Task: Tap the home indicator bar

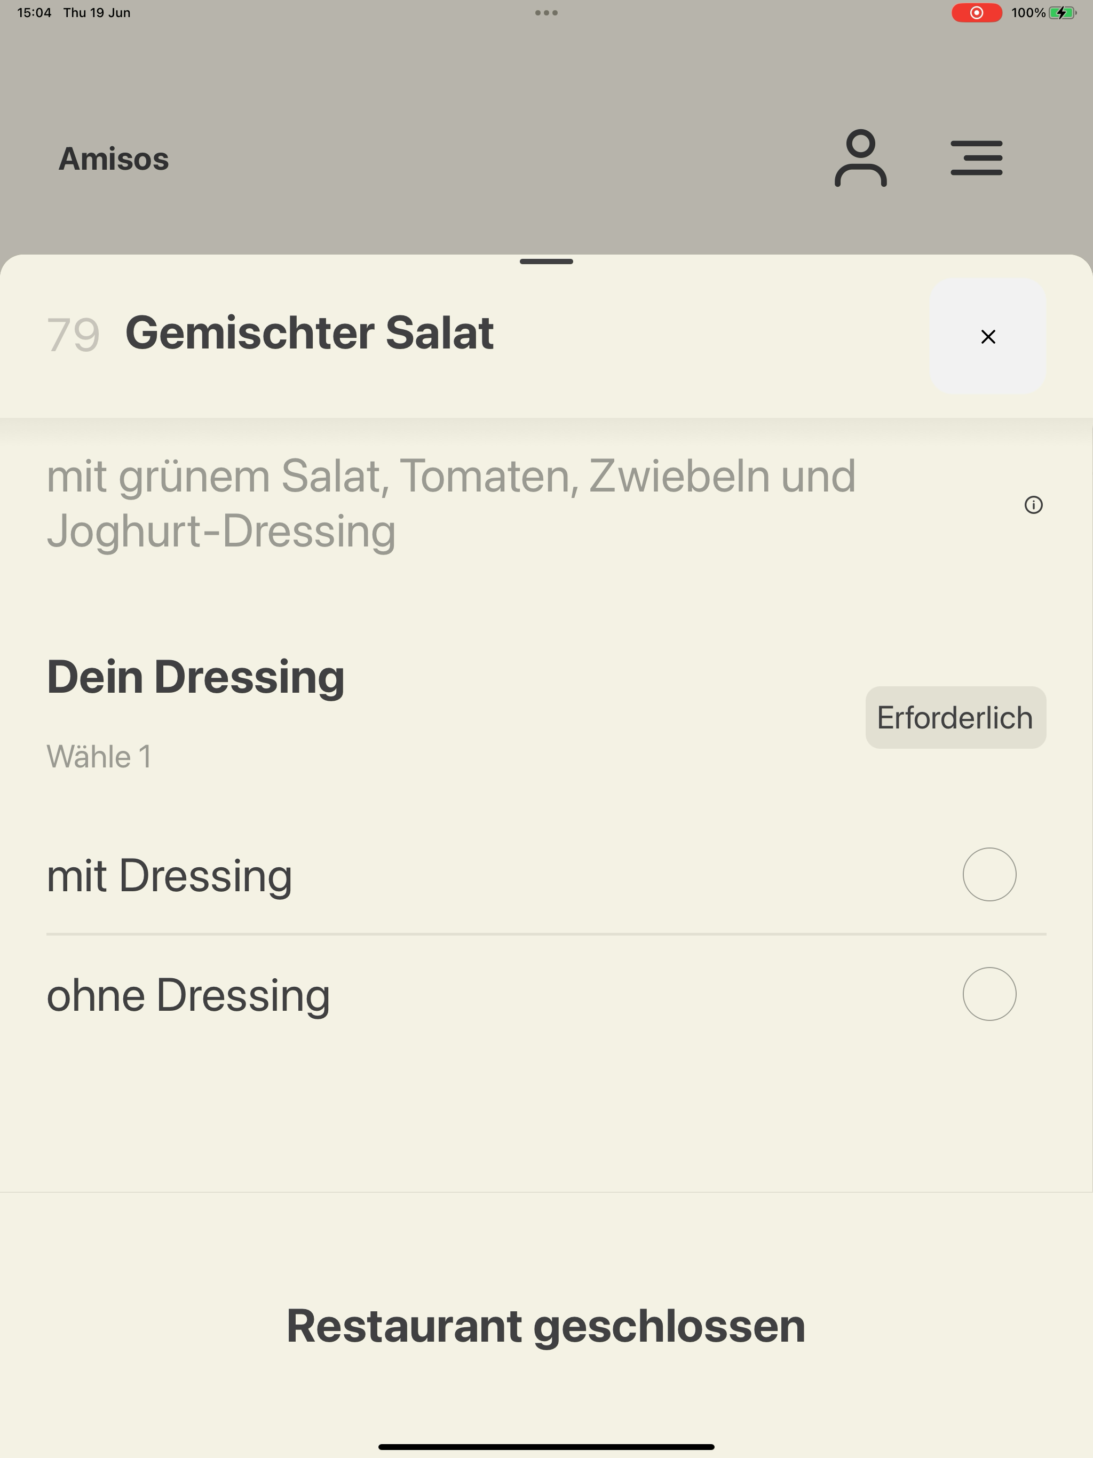Action: [546, 1447]
